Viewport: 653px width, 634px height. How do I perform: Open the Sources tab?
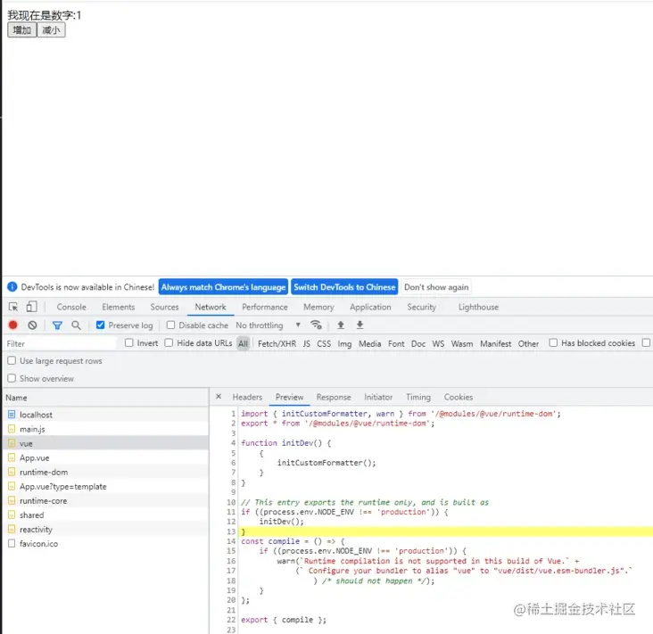click(x=164, y=308)
